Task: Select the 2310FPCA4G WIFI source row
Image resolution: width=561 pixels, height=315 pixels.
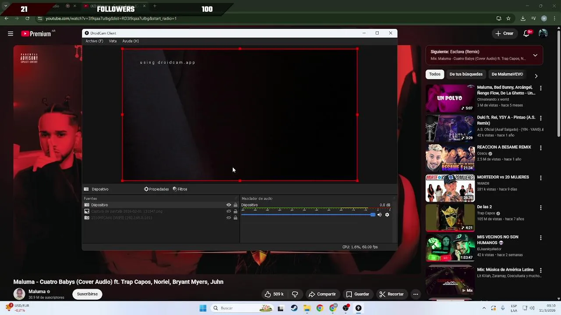Action: (x=161, y=218)
